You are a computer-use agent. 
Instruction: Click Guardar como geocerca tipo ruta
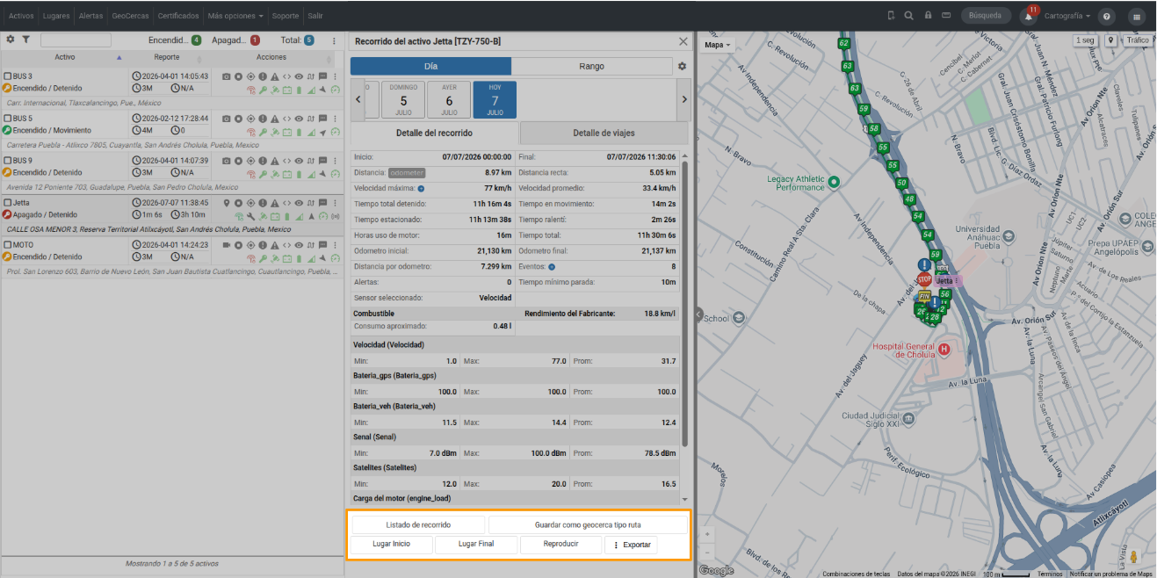(x=588, y=524)
